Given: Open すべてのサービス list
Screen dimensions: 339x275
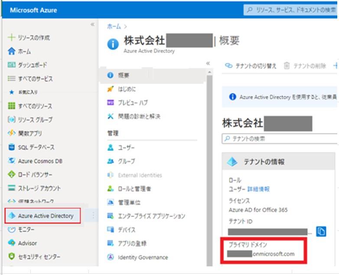Looking at the screenshot, I should click(30, 79).
